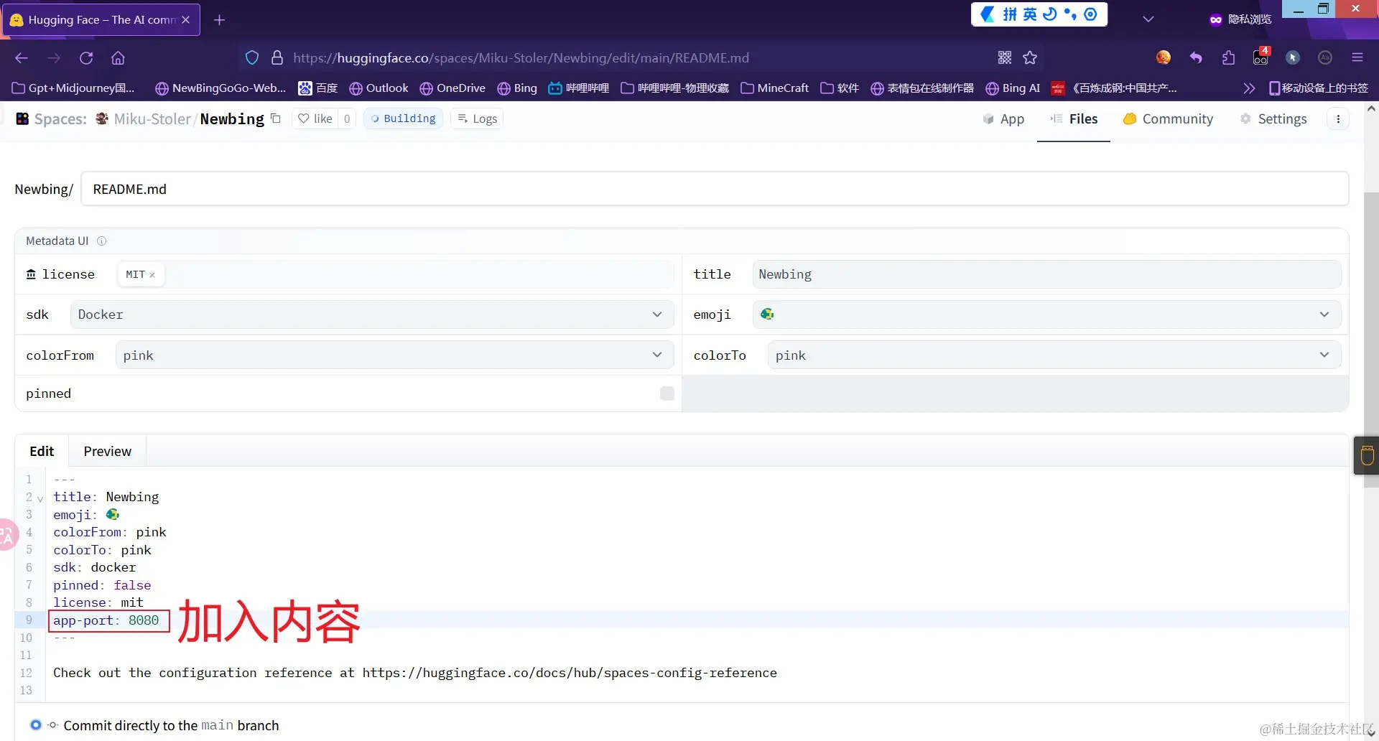Screen dimensions: 1379x741
Task: Click the purple undo arrow toolbar icon
Action: coord(1196,57)
